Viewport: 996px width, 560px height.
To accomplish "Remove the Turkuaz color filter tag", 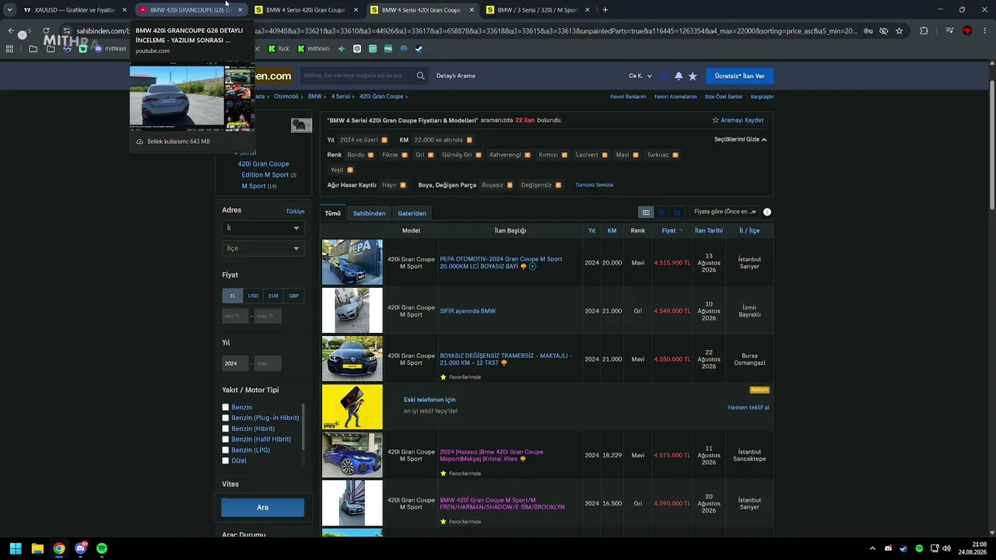I will click(675, 155).
